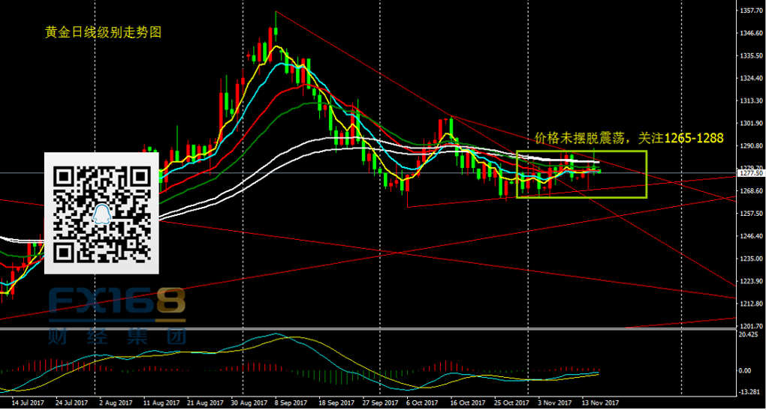Click the penguin icon inside QR code
This screenshot has width=766, height=410.
tap(102, 214)
